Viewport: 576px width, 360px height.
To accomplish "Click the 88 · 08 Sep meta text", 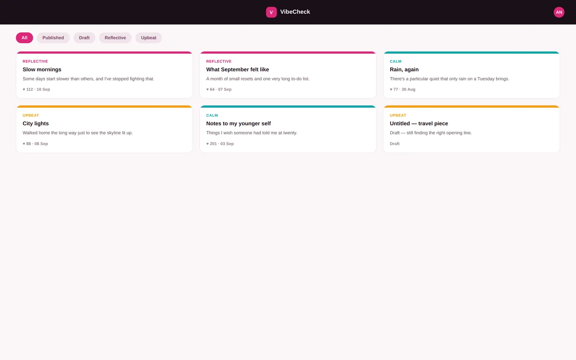I will 35,144.
